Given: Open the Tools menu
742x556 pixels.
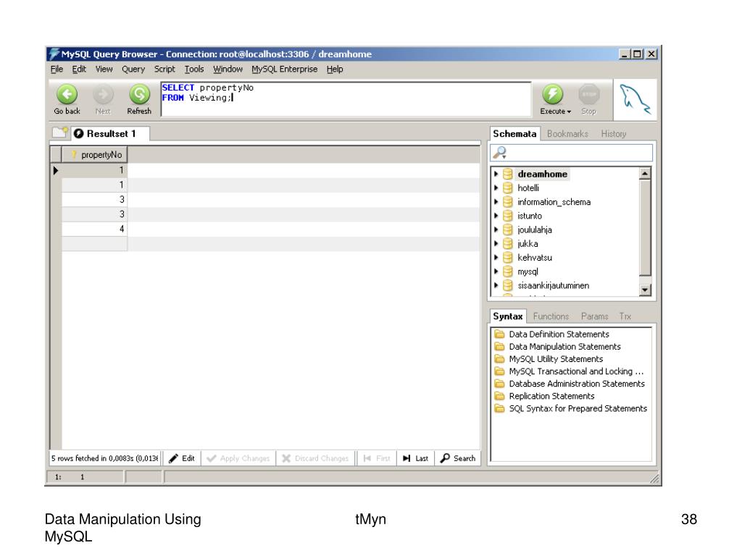Looking at the screenshot, I should click(x=194, y=69).
